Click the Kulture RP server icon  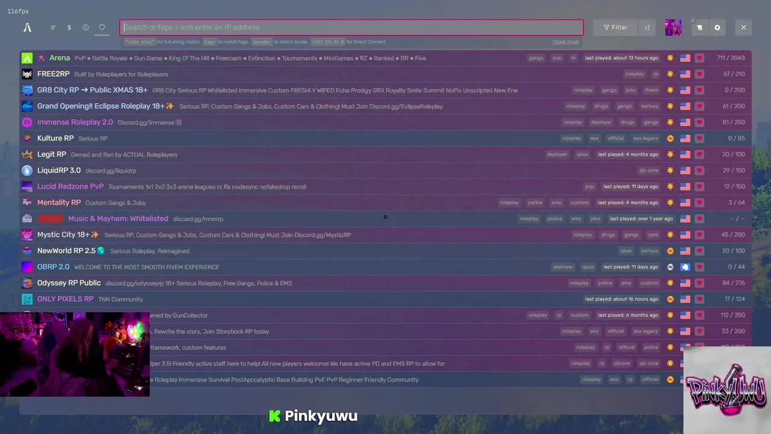(x=27, y=138)
